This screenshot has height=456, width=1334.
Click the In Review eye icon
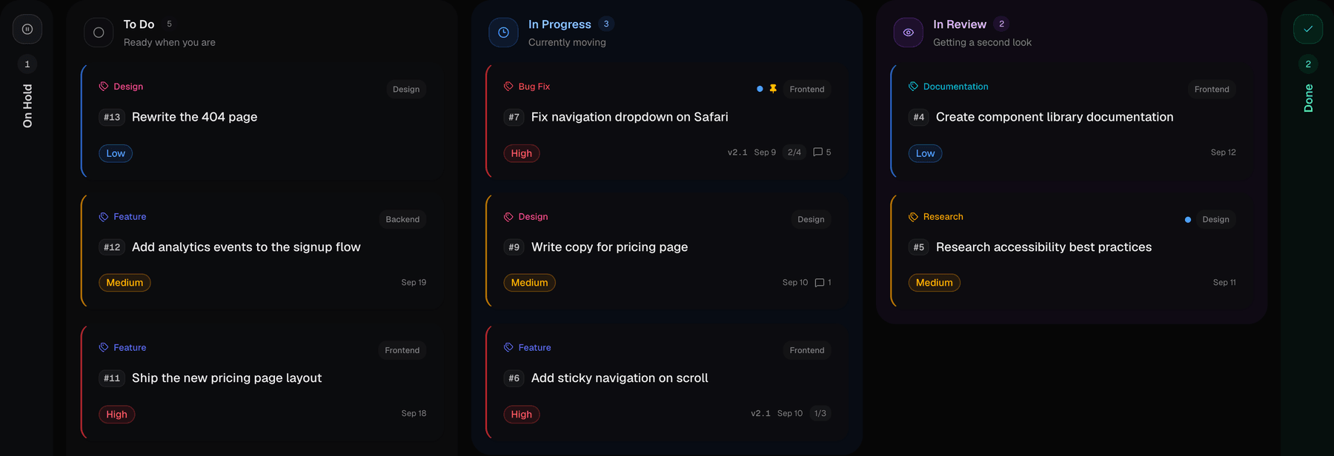click(908, 33)
